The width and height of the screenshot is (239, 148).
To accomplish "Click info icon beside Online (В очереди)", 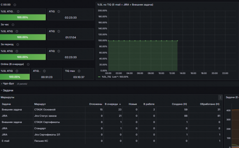I will (28, 64).
